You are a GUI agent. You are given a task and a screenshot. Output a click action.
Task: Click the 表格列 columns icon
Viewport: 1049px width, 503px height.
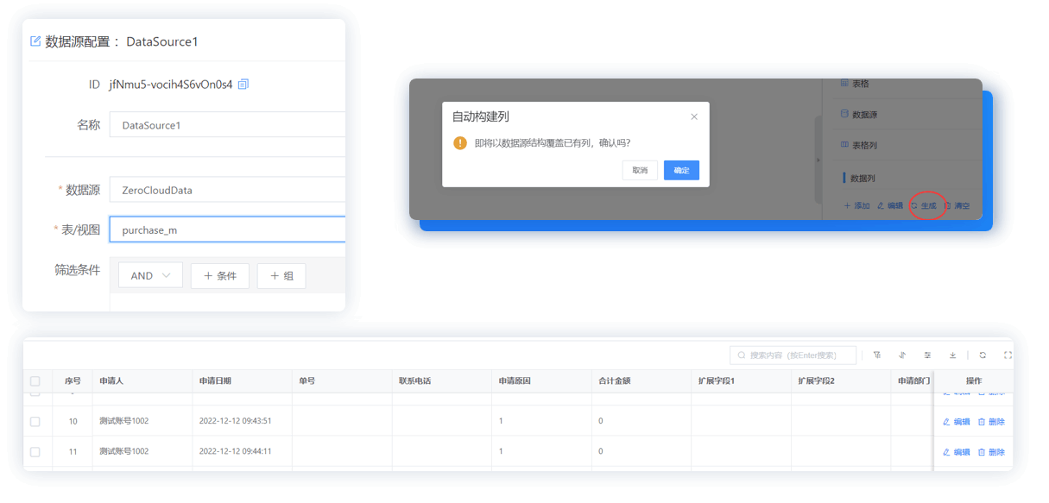844,145
